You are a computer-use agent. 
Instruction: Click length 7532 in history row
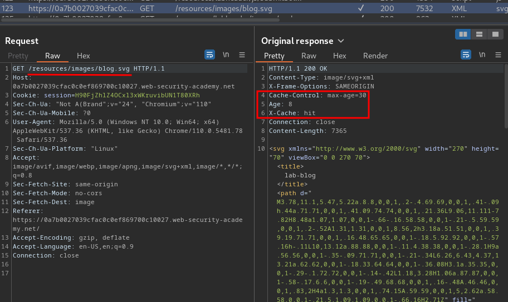pos(424,8)
